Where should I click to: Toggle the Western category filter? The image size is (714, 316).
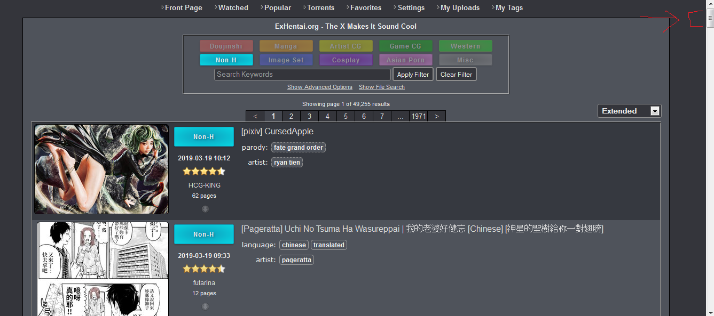click(465, 46)
